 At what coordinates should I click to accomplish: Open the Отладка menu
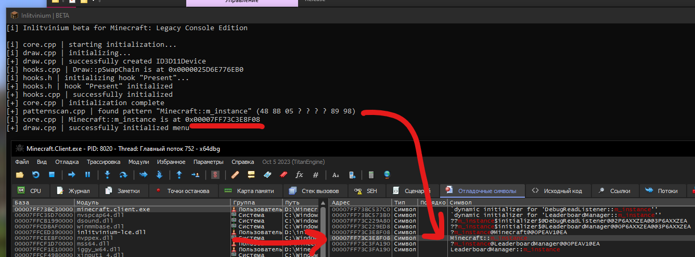tap(67, 162)
